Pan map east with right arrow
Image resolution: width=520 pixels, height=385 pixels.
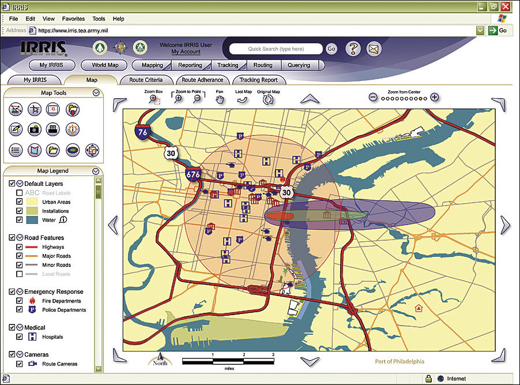[505, 225]
